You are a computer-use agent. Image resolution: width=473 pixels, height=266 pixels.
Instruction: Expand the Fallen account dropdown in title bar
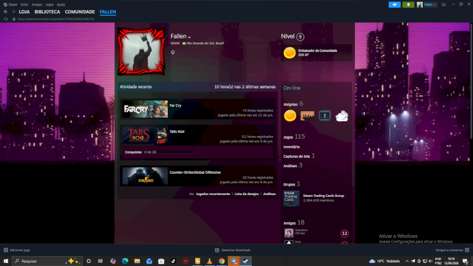point(430,5)
